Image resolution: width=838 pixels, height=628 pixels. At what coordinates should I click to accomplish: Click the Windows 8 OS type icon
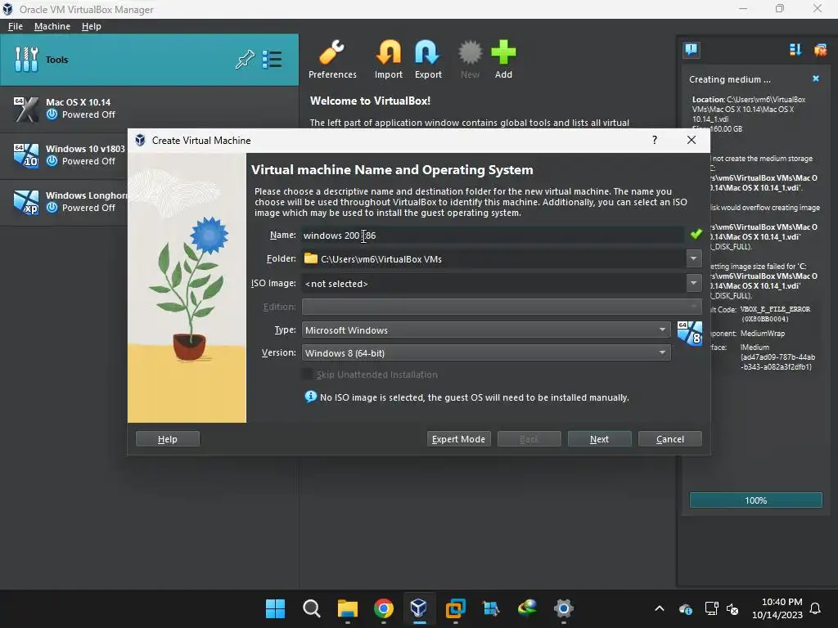click(689, 334)
